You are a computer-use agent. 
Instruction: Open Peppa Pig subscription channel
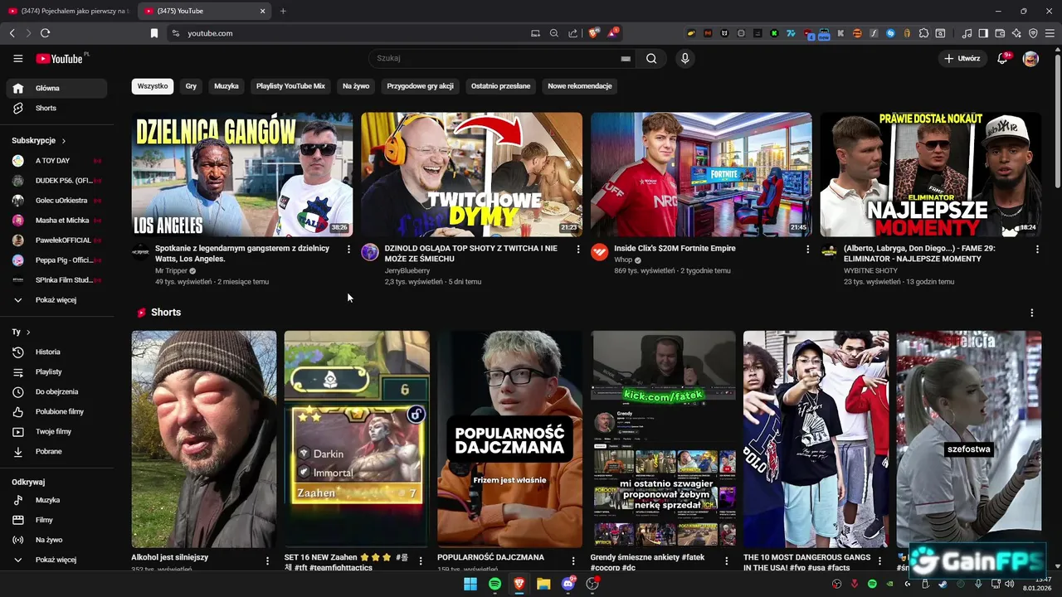pyautogui.click(x=56, y=260)
